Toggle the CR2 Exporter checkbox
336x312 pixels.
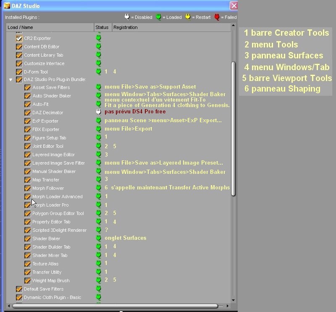pyautogui.click(x=19, y=38)
